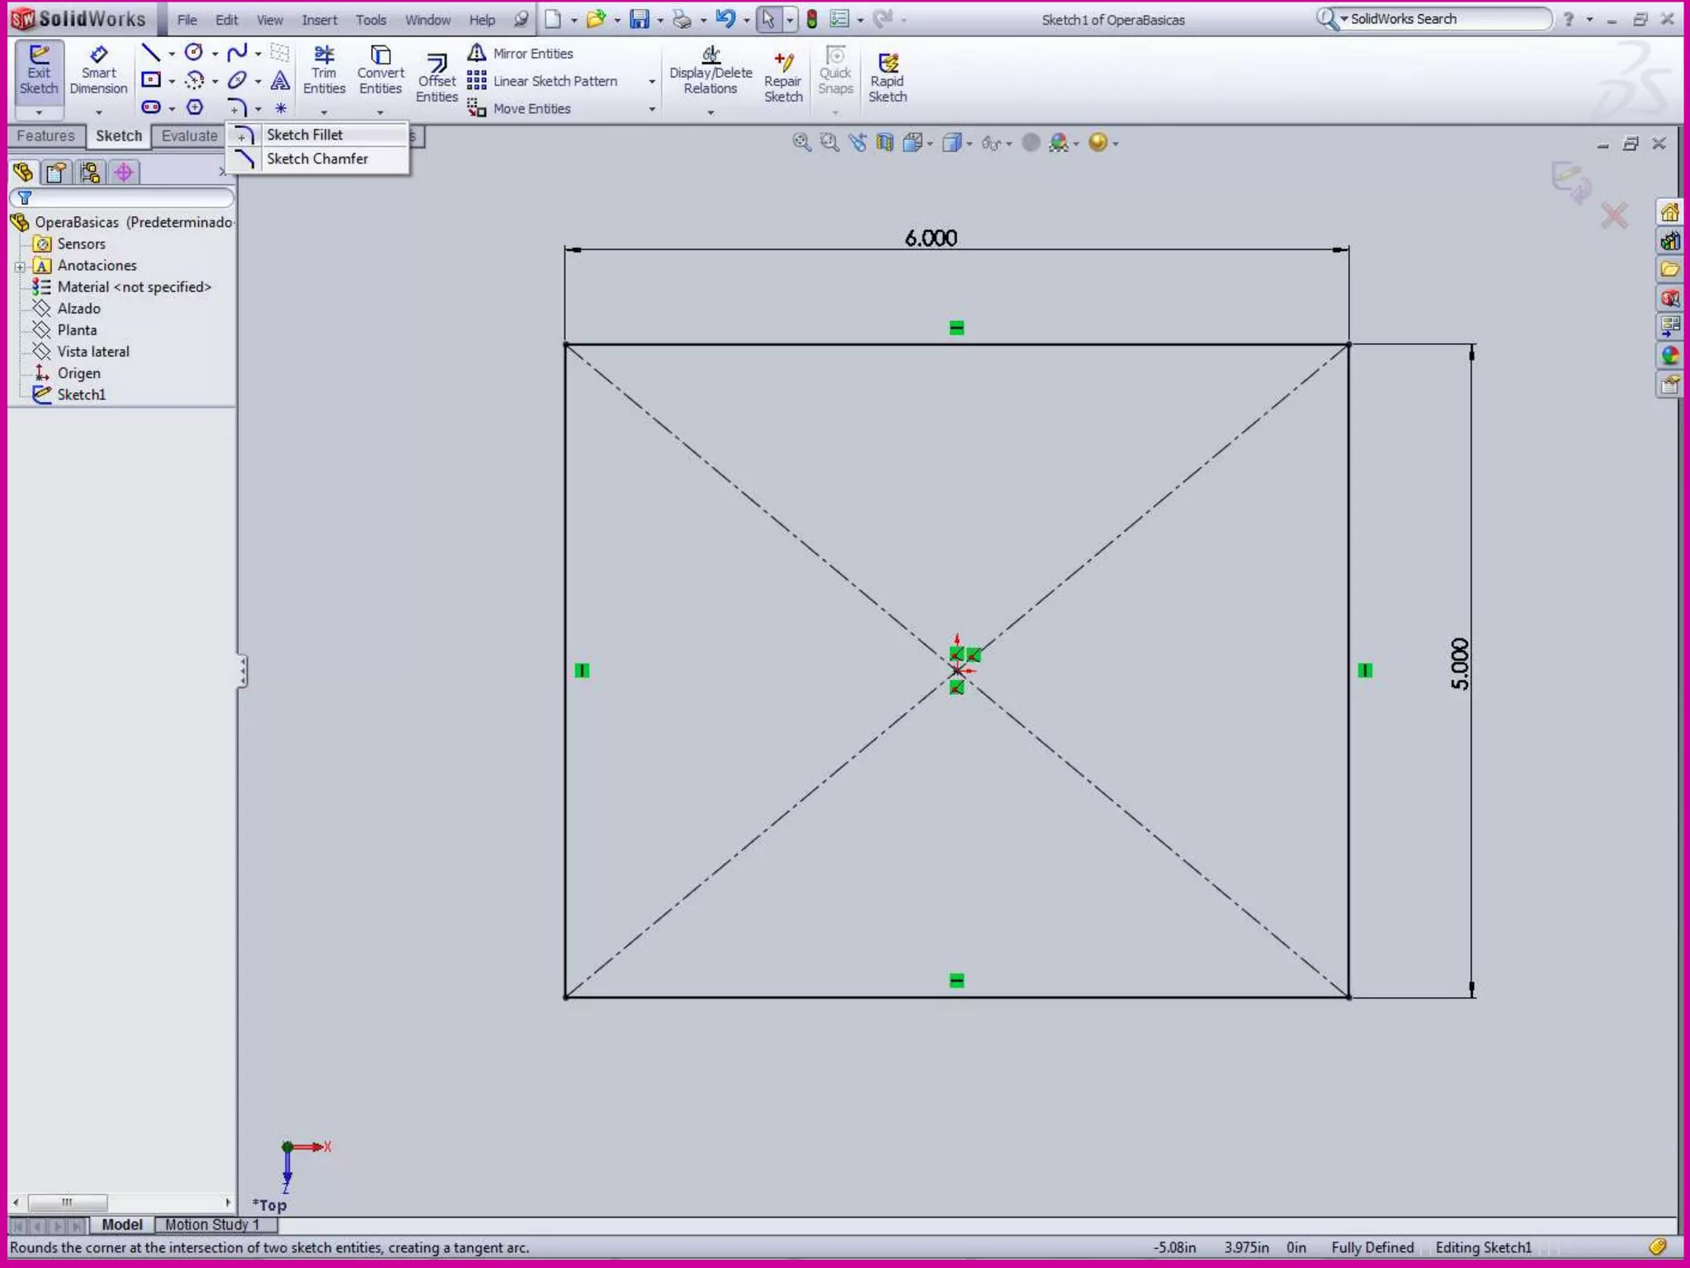Select the Line sketch tool

(x=150, y=54)
